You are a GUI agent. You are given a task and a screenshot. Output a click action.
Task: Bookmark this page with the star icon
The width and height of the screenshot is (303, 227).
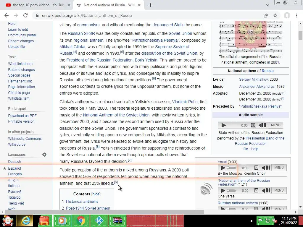tap(275, 15)
